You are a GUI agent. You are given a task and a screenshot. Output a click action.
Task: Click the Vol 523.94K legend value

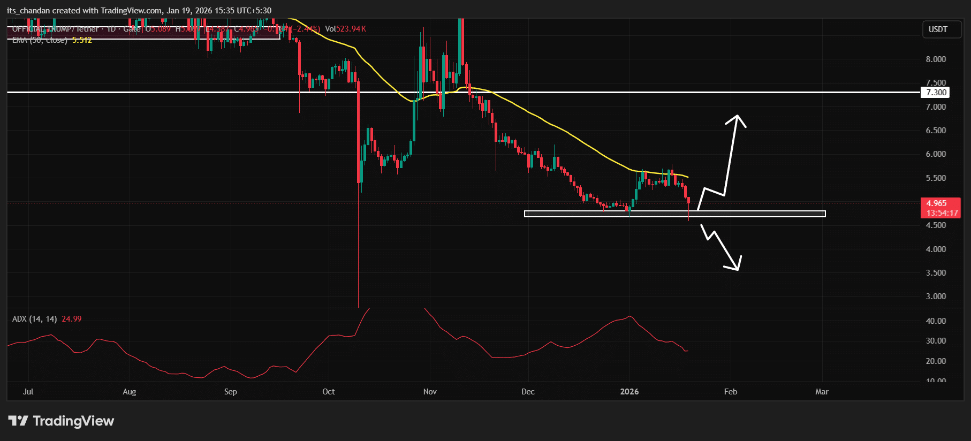coord(345,29)
